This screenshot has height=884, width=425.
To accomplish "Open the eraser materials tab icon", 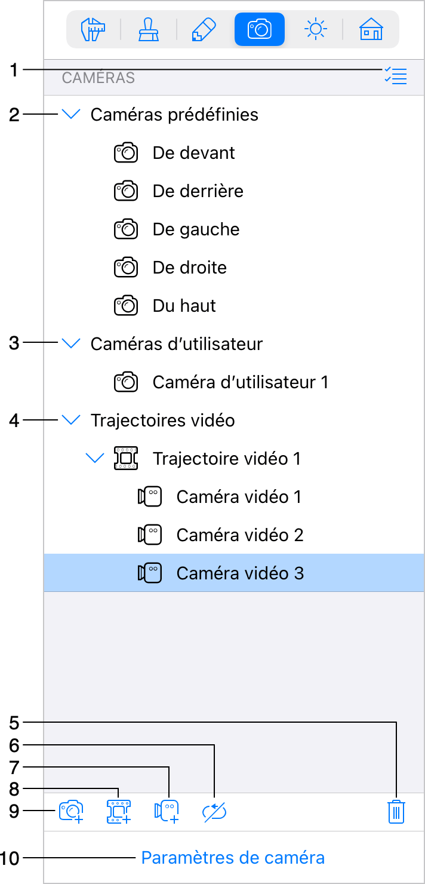I will coord(204,29).
